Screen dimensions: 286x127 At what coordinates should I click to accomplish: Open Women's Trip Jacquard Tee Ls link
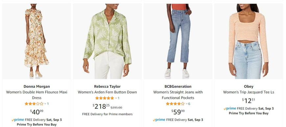tap(249, 92)
